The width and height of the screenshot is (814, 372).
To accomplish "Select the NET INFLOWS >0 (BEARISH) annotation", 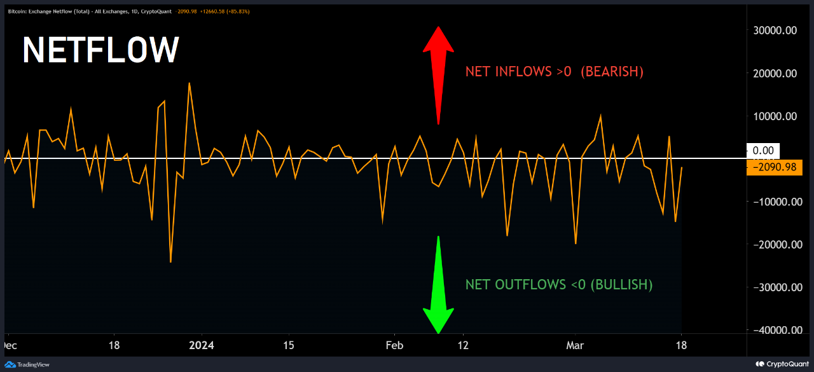I will [554, 72].
